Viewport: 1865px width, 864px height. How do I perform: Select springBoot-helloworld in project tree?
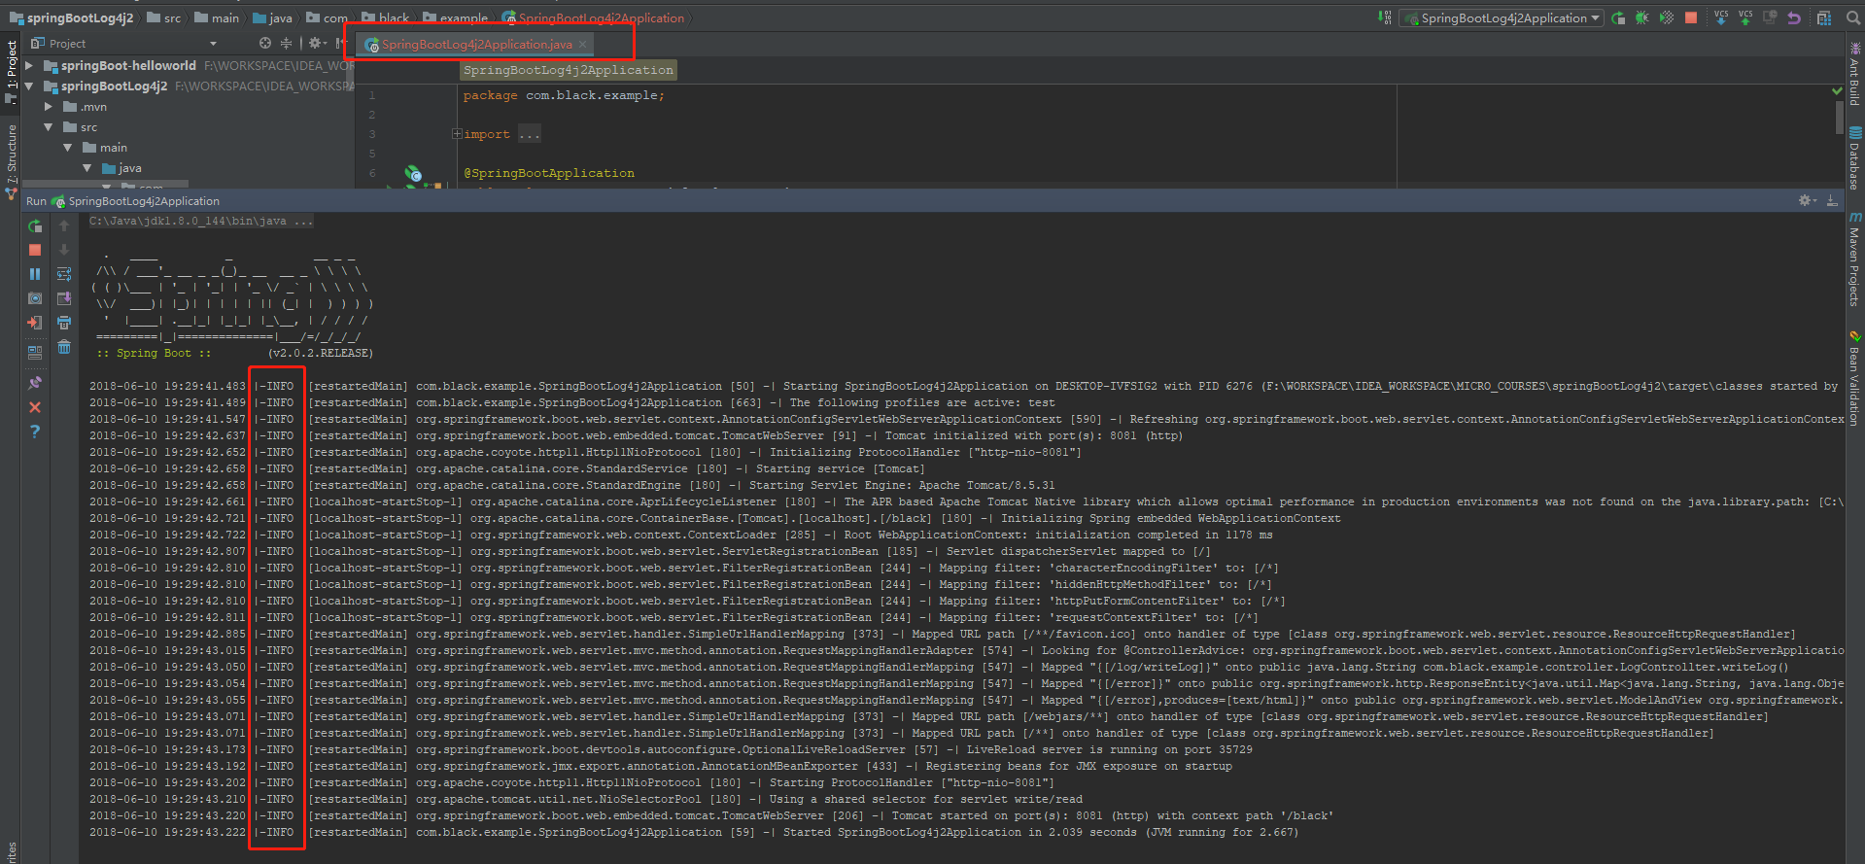(x=128, y=65)
